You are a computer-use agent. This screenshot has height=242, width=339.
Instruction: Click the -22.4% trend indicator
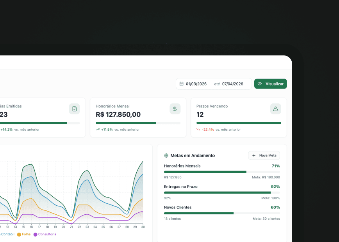[208, 130]
